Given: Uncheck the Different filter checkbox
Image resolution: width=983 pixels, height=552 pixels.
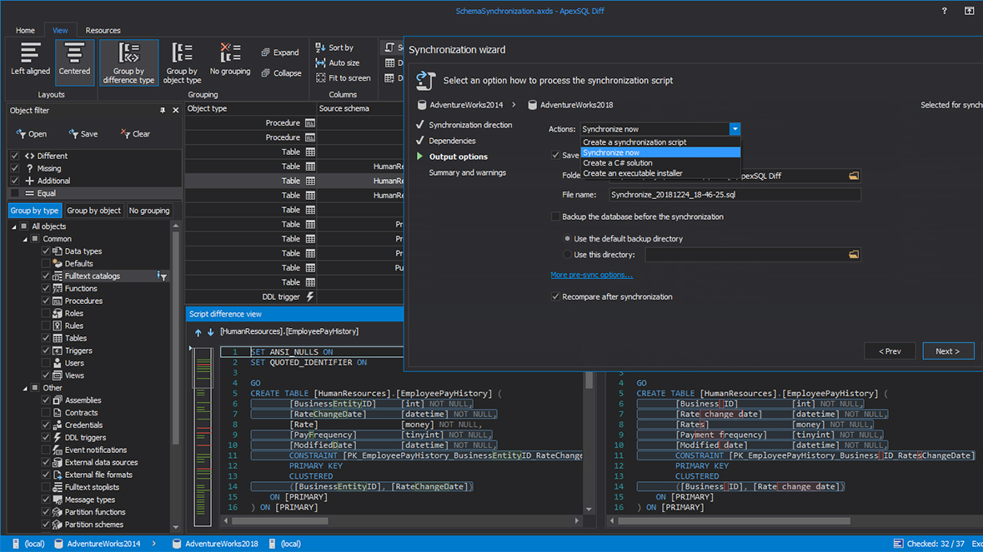Looking at the screenshot, I should tap(14, 156).
